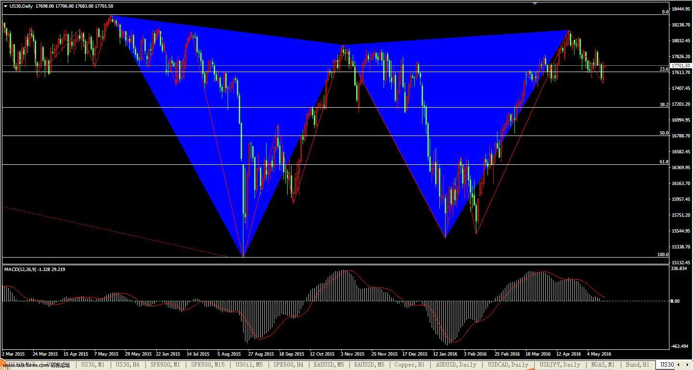Click the Fibonacci 23.6 level label
This screenshot has width=693, height=370.
pyautogui.click(x=664, y=69)
